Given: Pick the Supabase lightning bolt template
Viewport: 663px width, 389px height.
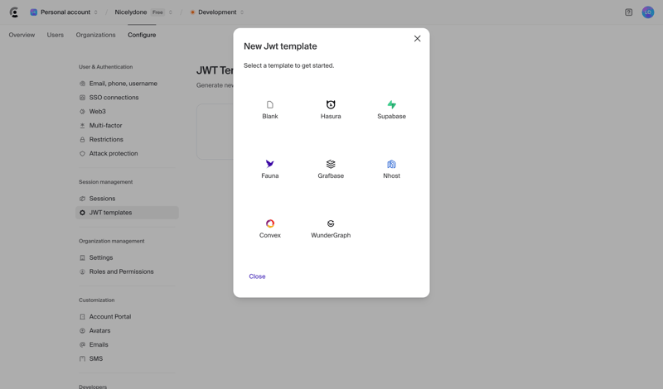Looking at the screenshot, I should pyautogui.click(x=391, y=110).
